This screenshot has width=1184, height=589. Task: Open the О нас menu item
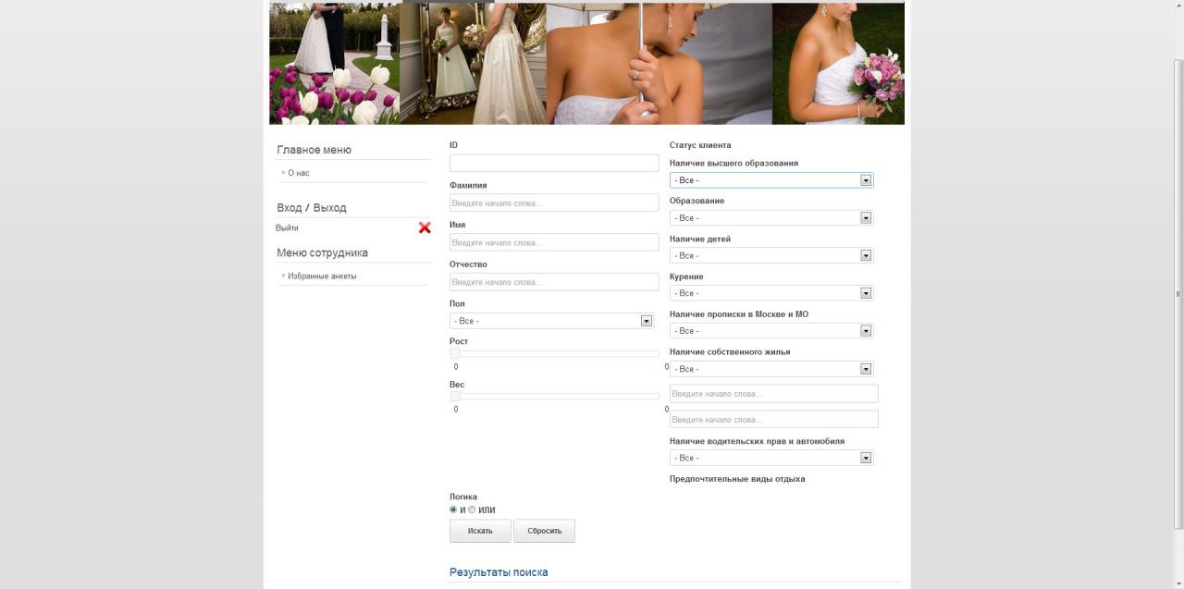click(x=298, y=173)
